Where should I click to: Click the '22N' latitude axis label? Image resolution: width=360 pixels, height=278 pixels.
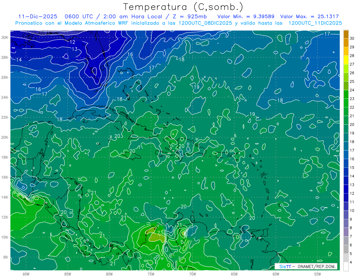tap(5, 117)
